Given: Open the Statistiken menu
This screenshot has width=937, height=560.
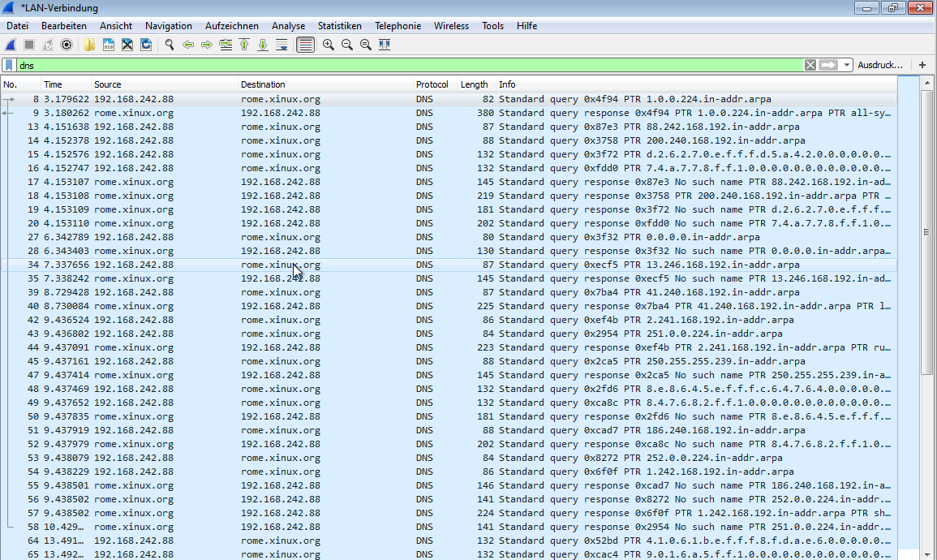Looking at the screenshot, I should click(340, 25).
